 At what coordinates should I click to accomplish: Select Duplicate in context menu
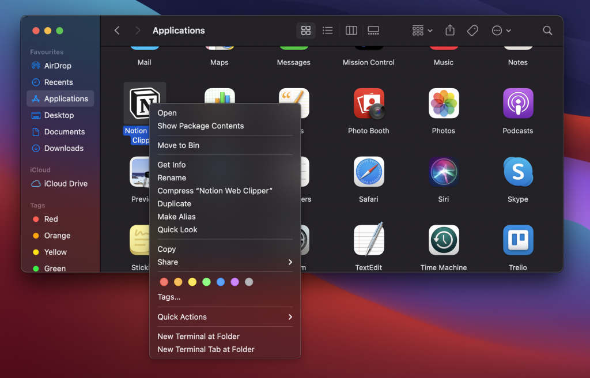(225, 203)
